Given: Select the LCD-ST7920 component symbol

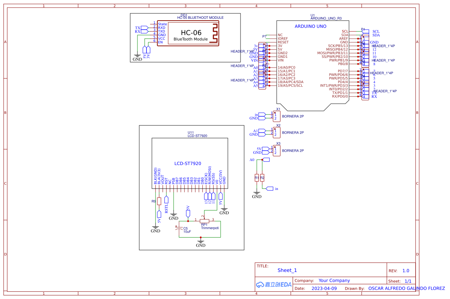Looking at the screenshot, I should click(x=188, y=163).
